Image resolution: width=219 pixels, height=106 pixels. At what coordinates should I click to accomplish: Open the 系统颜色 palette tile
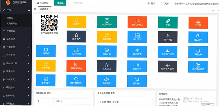click(106, 81)
